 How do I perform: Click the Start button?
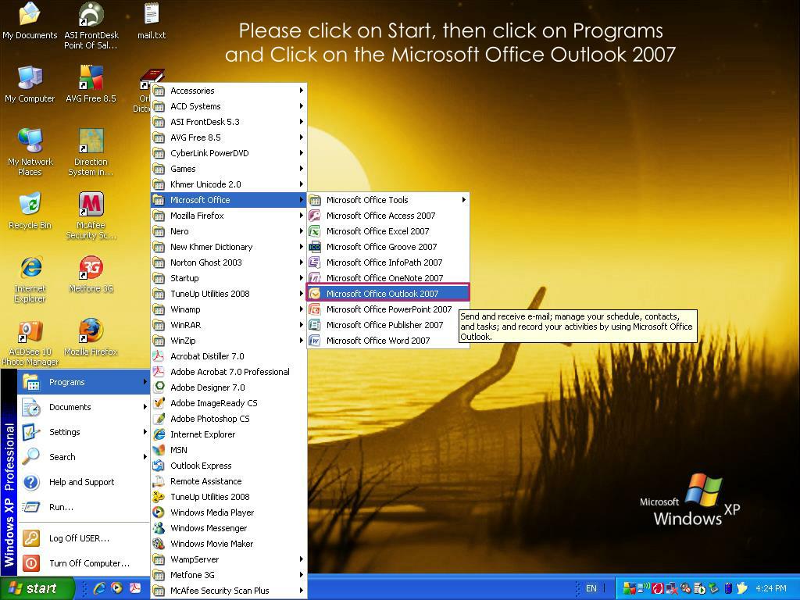pos(37,588)
